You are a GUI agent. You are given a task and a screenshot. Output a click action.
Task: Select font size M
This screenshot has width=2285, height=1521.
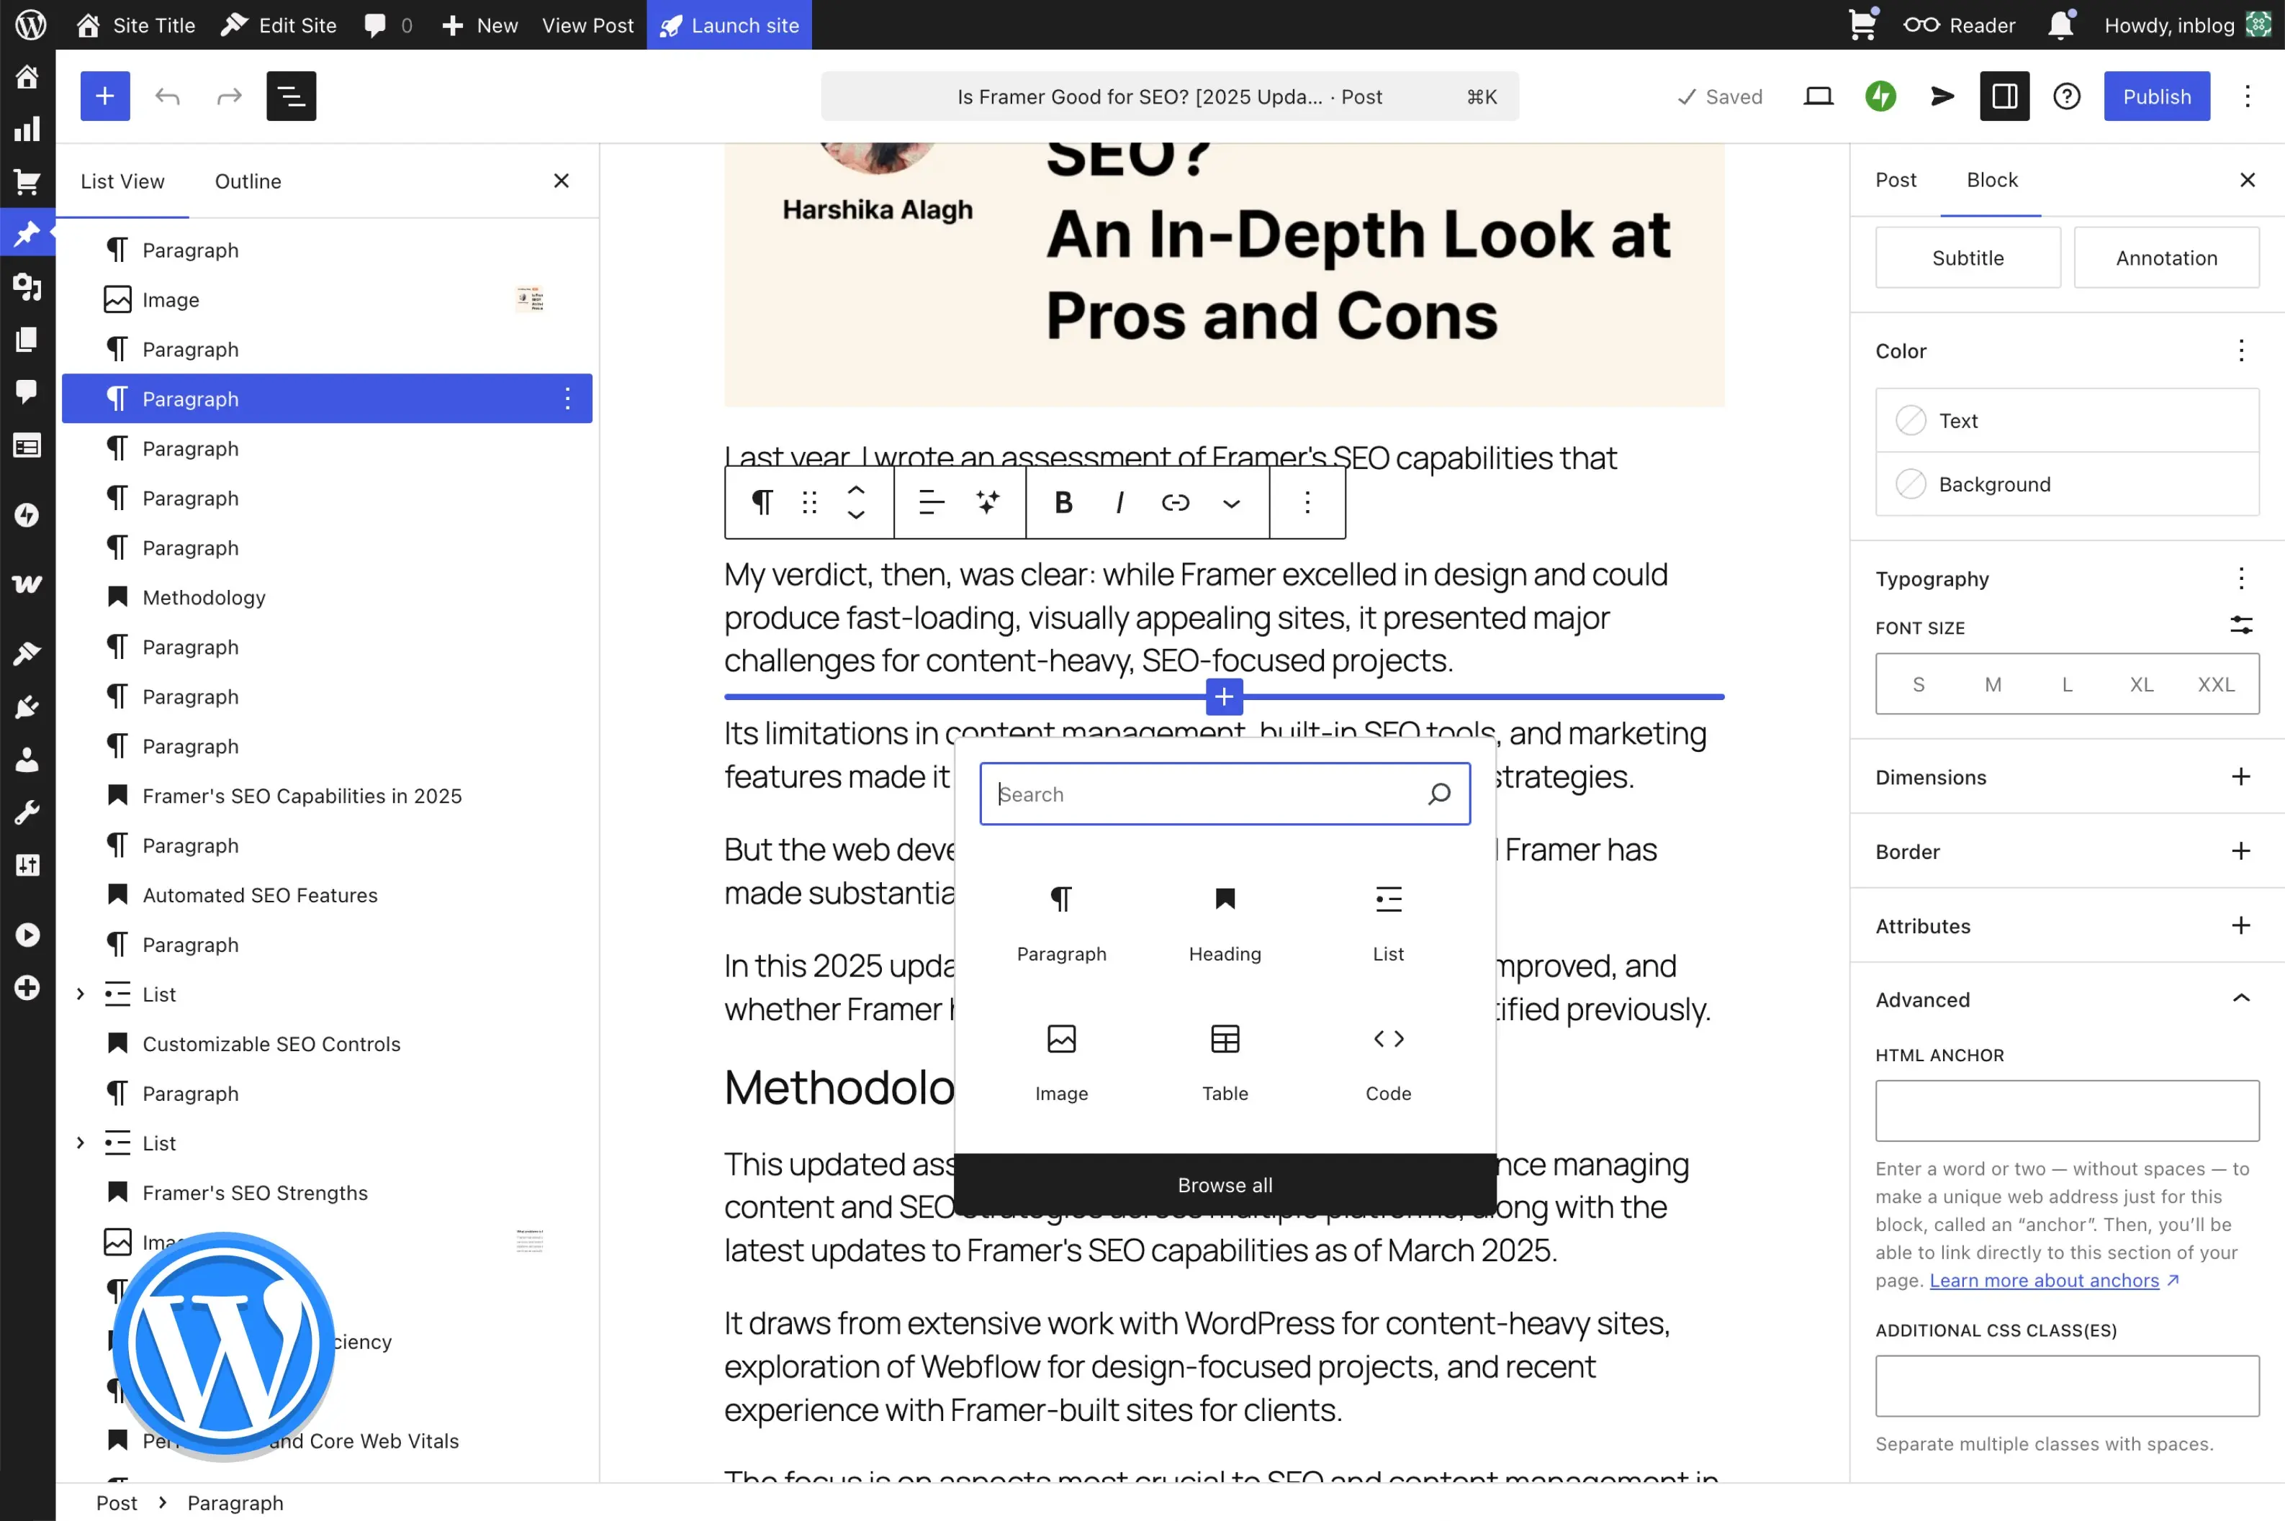pyautogui.click(x=1993, y=684)
